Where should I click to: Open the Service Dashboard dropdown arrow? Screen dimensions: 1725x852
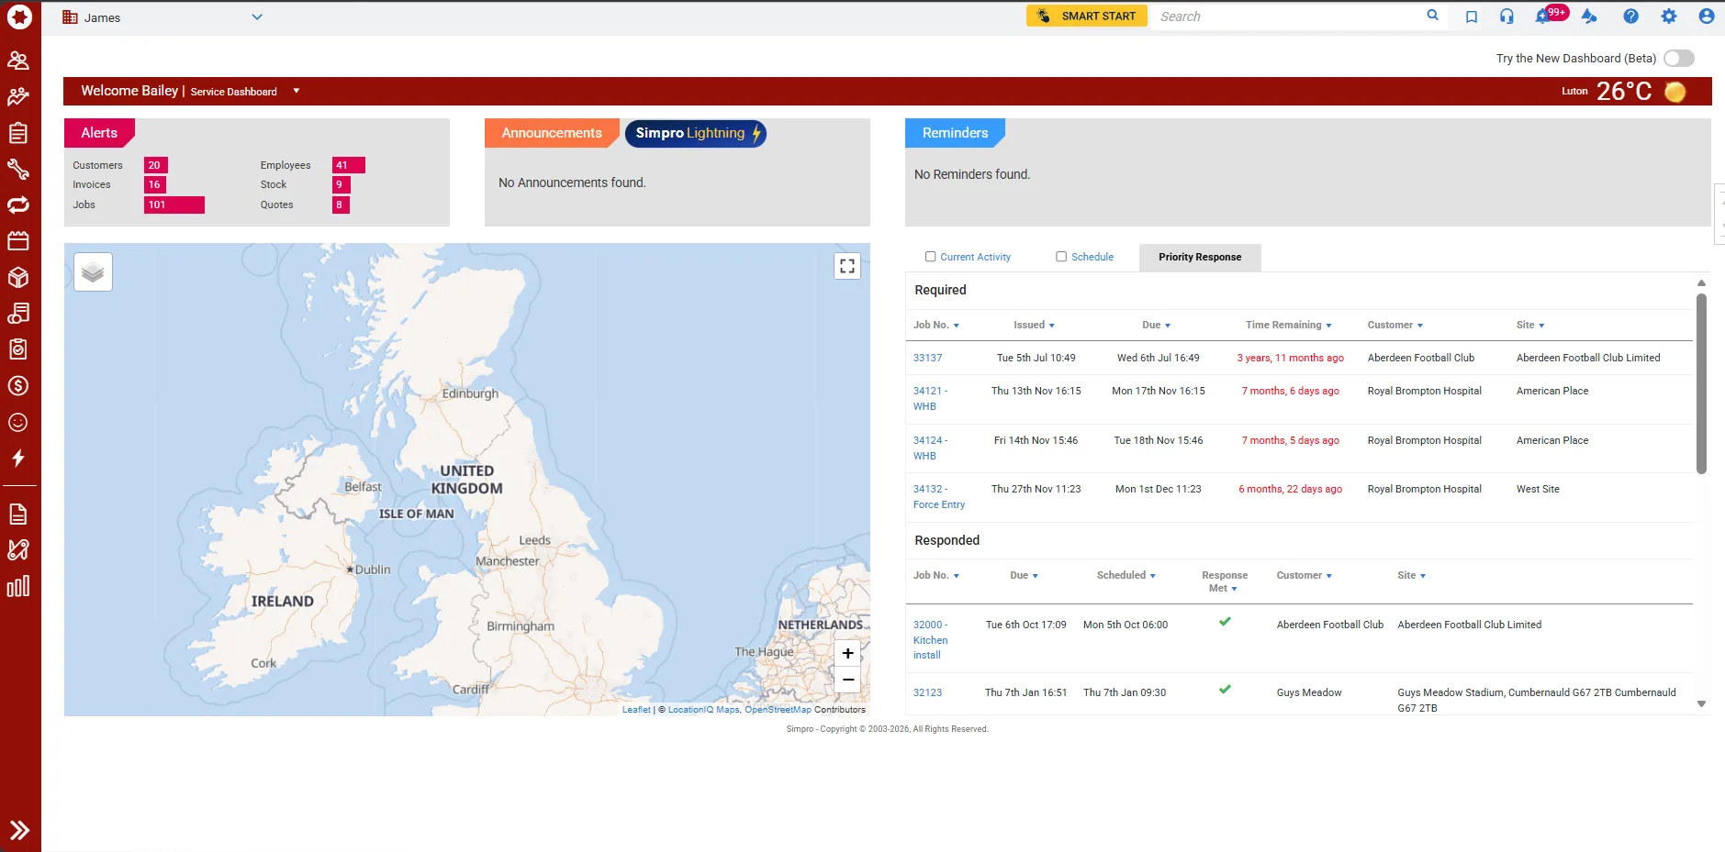pos(297,91)
